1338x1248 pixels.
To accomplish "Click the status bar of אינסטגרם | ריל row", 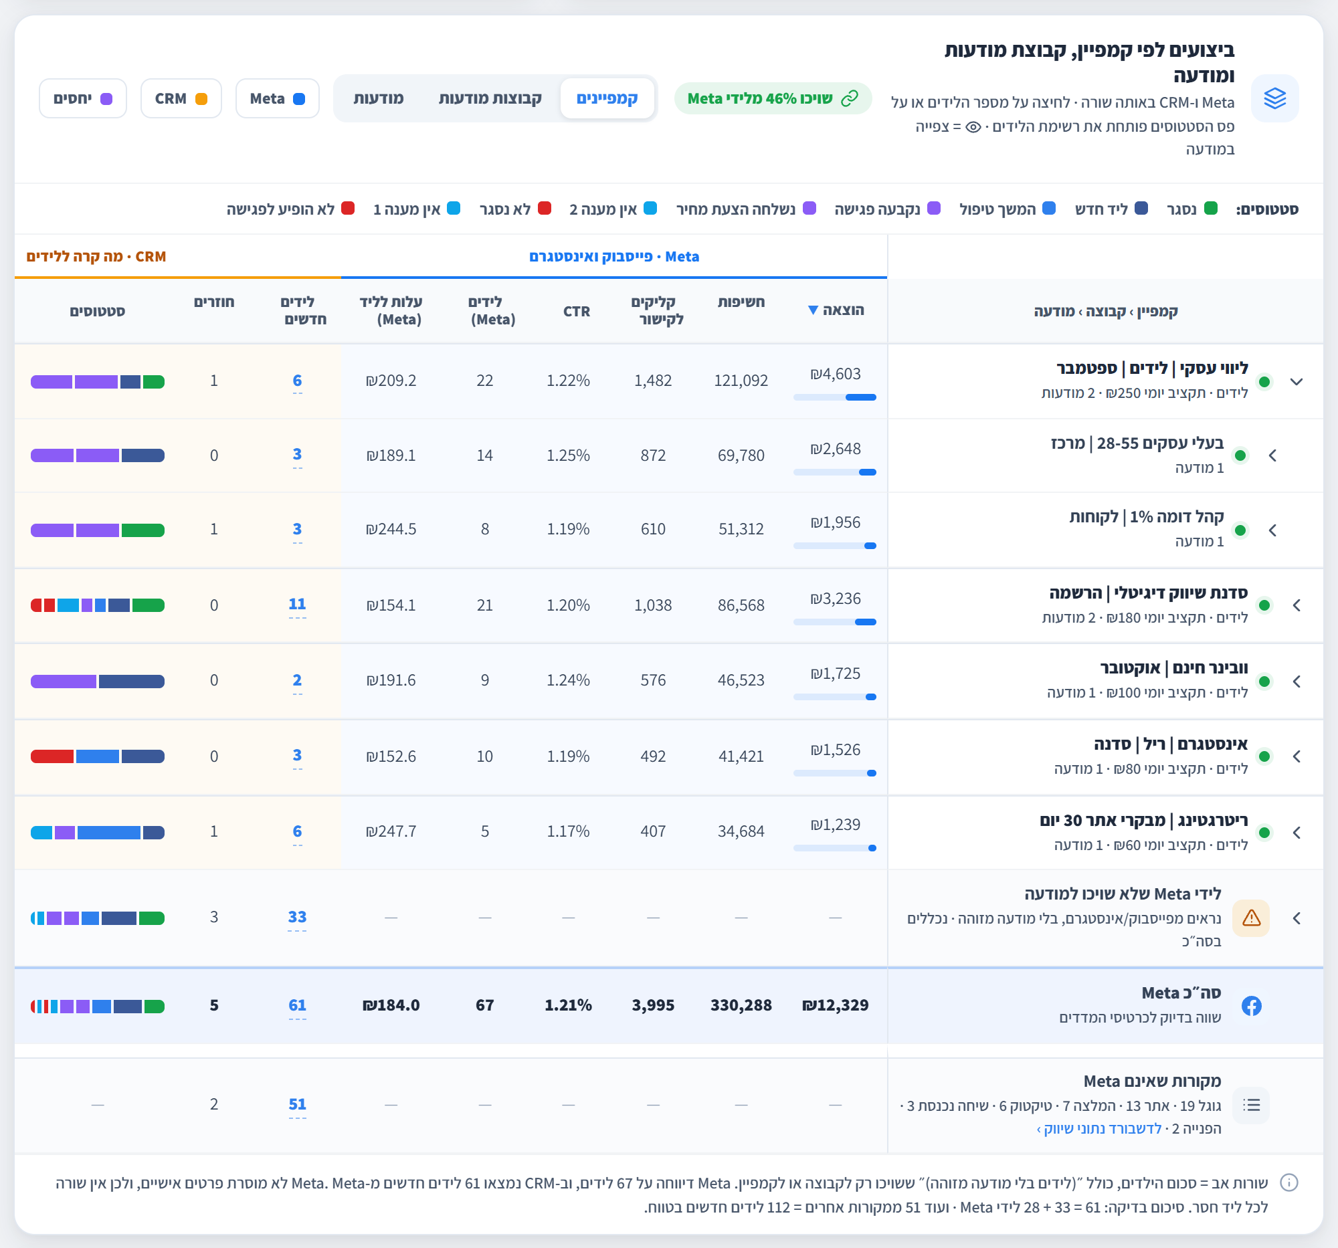I will click(98, 756).
